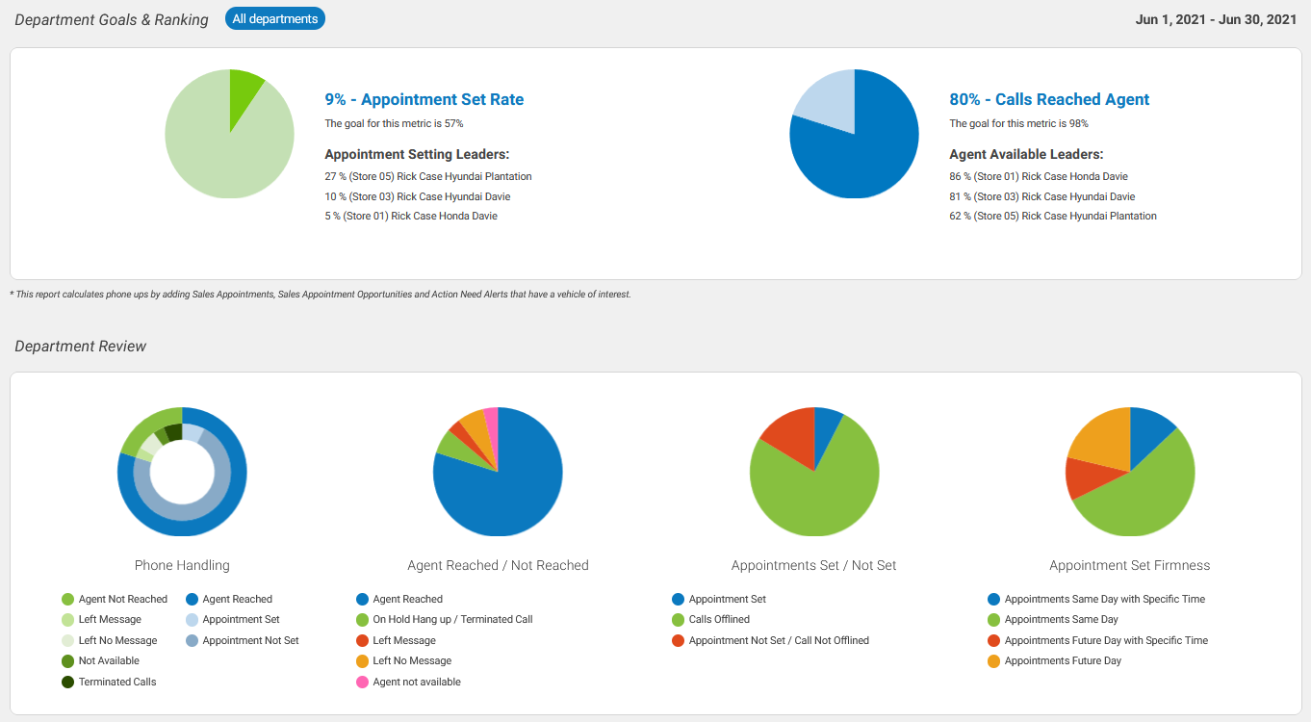This screenshot has height=722, width=1311.
Task: Click the orange Appointments Future Day legend dot
Action: click(994, 661)
